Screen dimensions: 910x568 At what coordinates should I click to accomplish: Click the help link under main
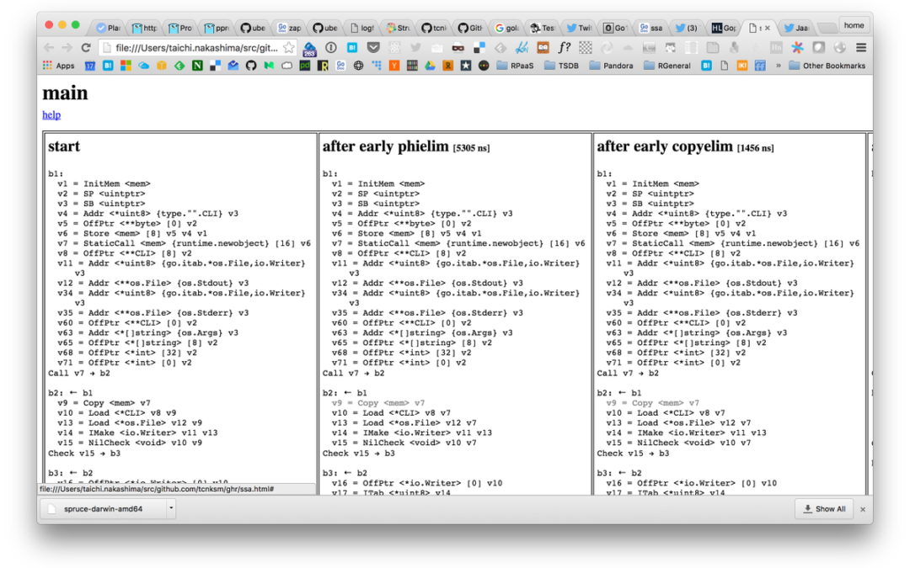pos(51,114)
